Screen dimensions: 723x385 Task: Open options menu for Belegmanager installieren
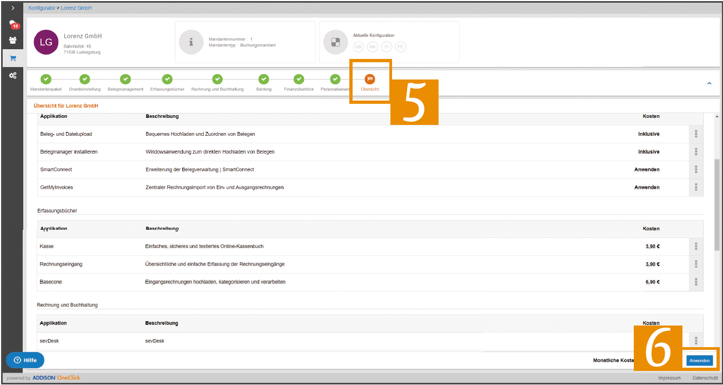[696, 152]
